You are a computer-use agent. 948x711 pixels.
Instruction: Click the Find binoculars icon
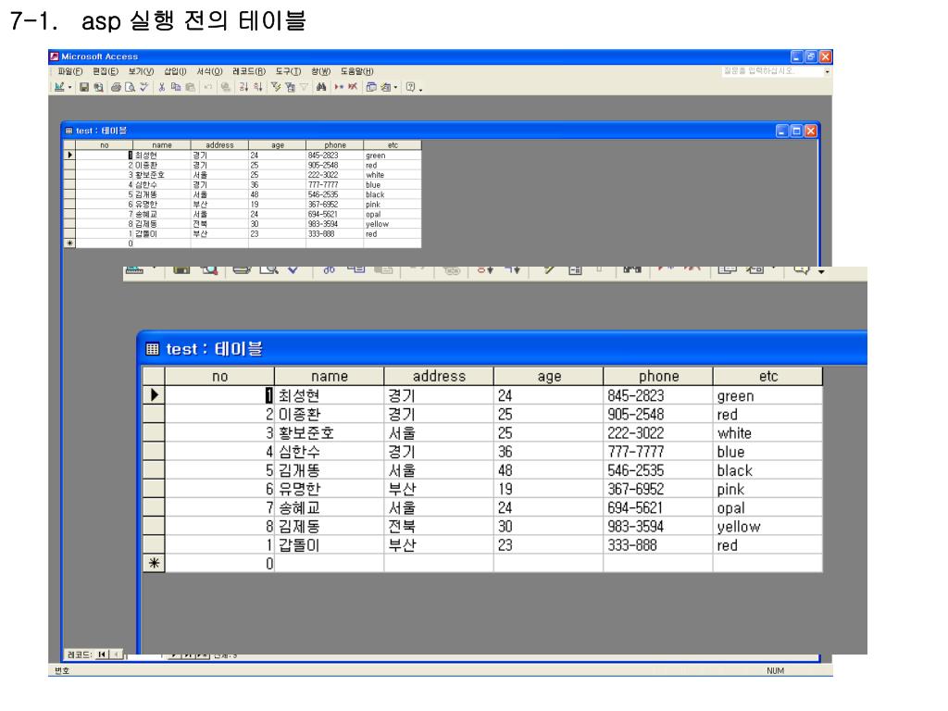pos(321,87)
